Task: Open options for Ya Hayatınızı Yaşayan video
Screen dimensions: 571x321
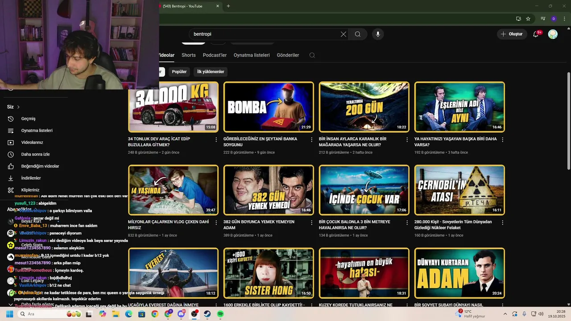Action: tap(503, 140)
